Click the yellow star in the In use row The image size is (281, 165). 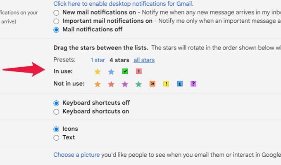[x=98, y=72]
